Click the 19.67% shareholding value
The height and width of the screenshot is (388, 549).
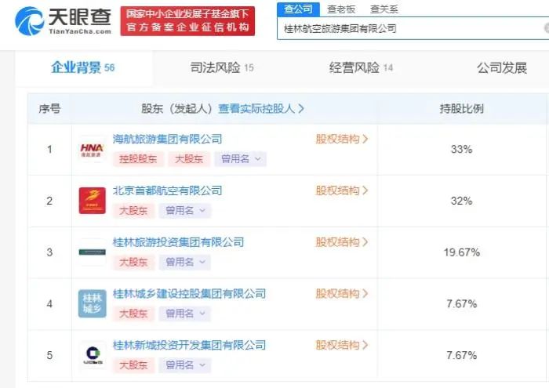pyautogui.click(x=461, y=252)
